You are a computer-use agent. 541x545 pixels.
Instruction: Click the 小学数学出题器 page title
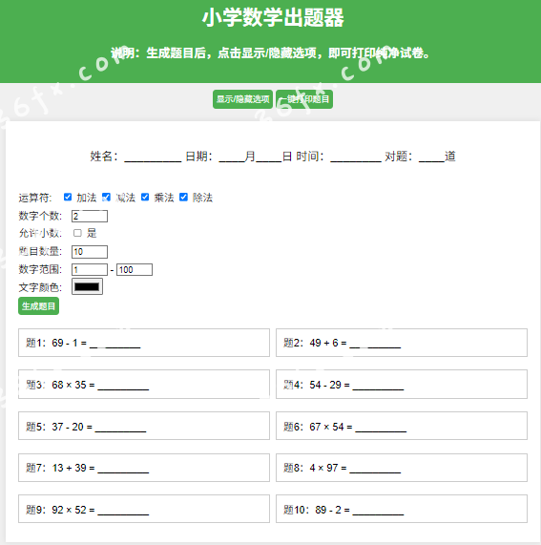[273, 17]
